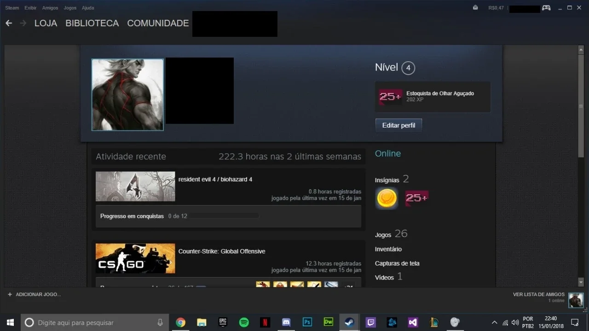Image resolution: width=589 pixels, height=331 pixels.
Task: Switch to the LOJA tab
Action: (46, 23)
